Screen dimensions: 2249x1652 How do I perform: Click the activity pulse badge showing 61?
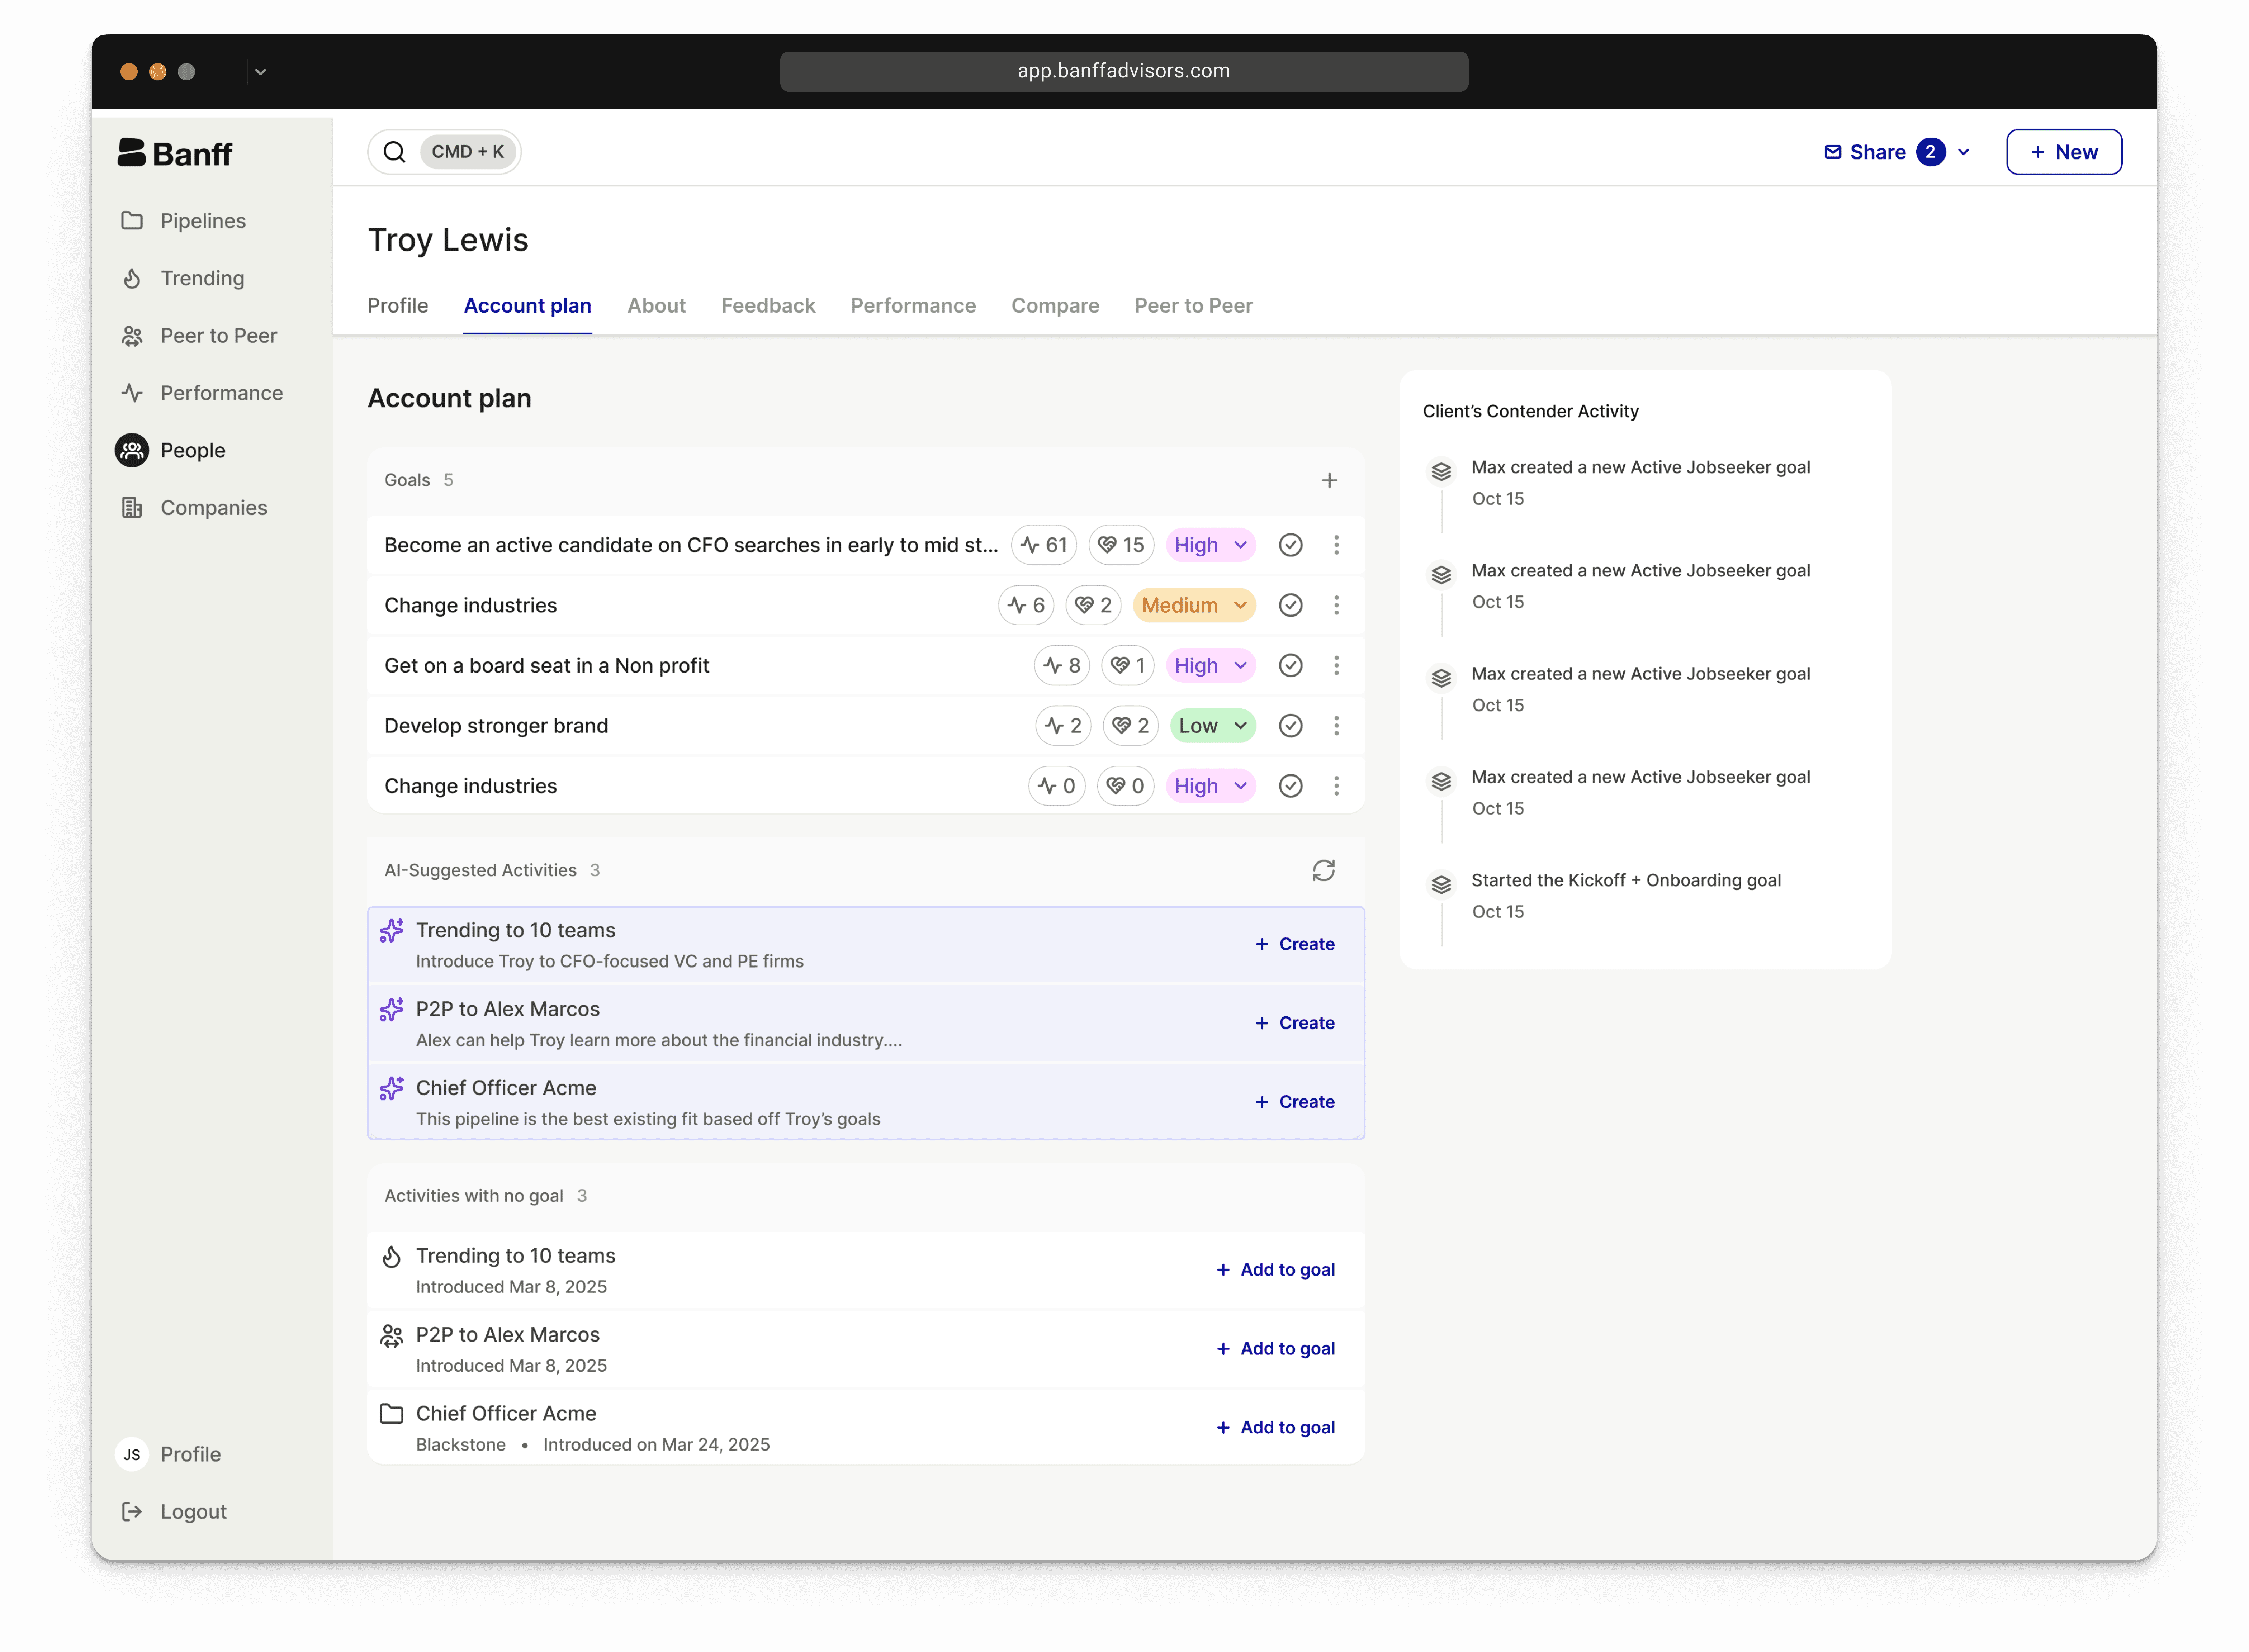1044,545
